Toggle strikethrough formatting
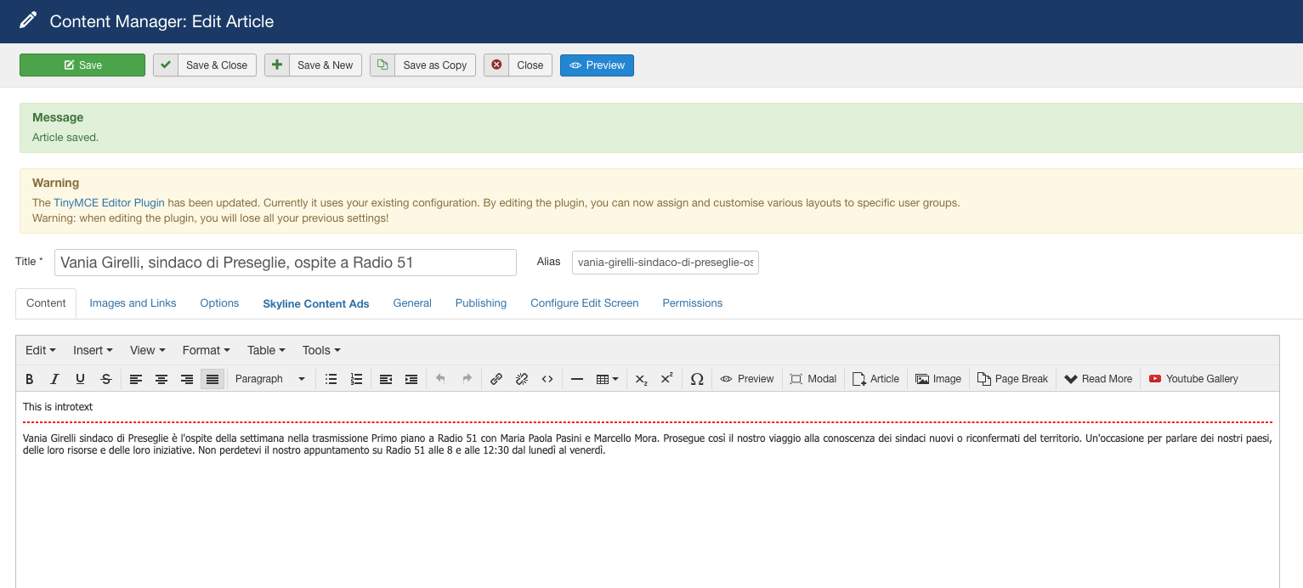This screenshot has height=588, width=1303. [x=106, y=379]
